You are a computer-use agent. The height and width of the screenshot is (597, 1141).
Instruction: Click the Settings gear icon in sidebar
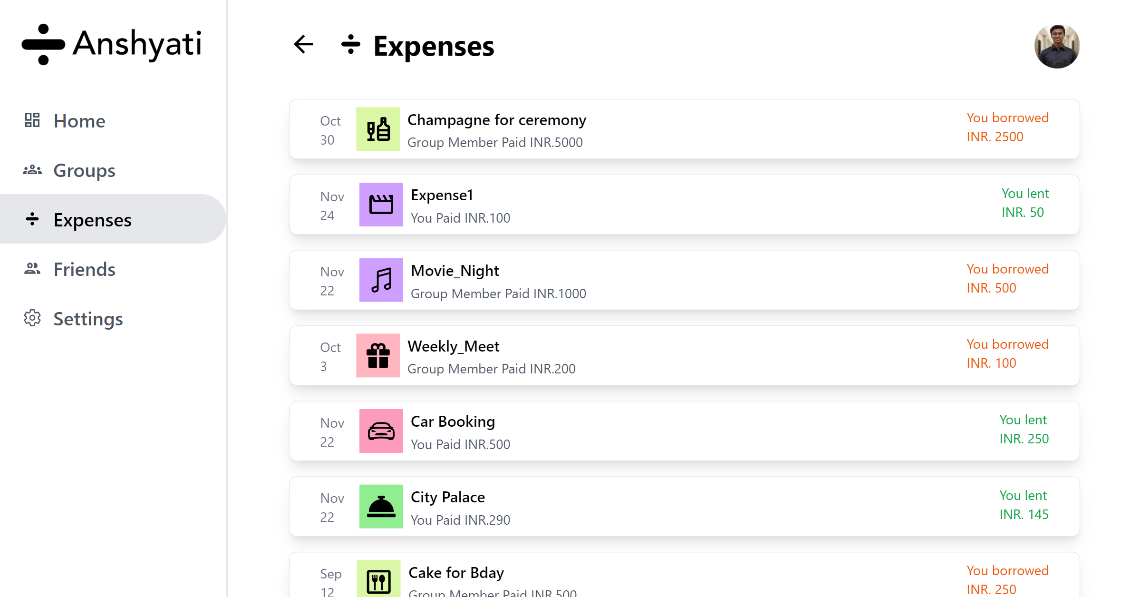click(32, 318)
